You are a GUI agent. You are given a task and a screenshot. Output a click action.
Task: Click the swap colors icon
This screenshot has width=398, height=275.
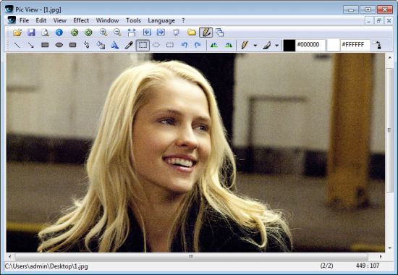point(377,45)
